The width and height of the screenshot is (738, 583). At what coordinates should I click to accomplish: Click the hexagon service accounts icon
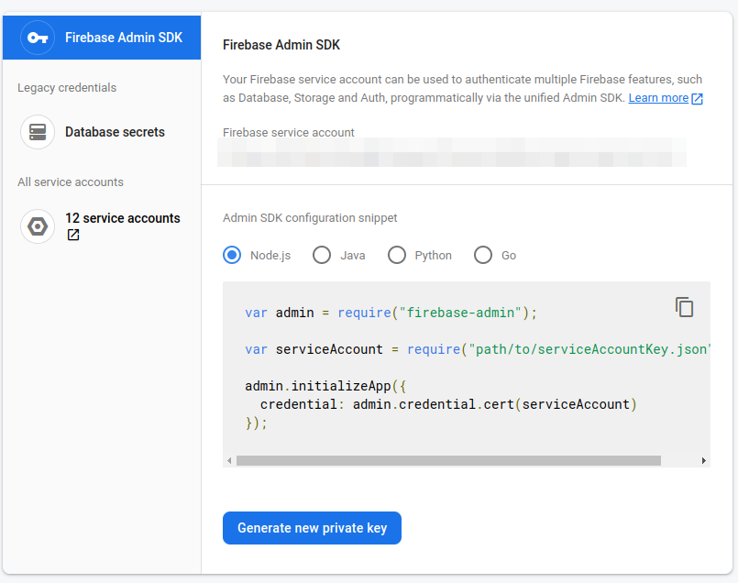(38, 226)
